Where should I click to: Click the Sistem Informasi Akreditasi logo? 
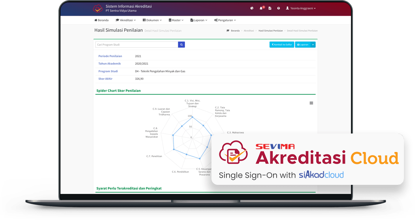pos(98,8)
